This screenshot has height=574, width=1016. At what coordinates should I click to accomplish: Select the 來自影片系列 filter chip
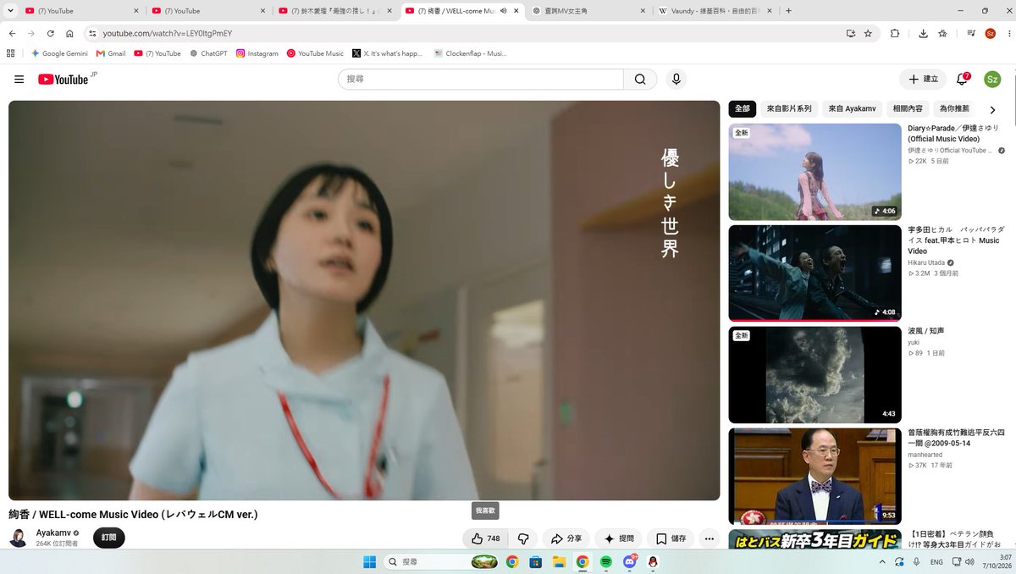789,108
